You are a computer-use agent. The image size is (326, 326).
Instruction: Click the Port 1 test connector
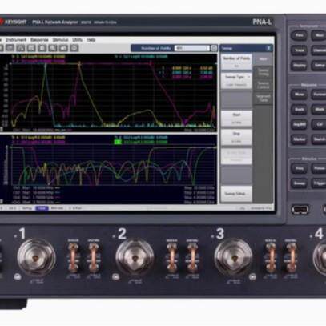37,257
